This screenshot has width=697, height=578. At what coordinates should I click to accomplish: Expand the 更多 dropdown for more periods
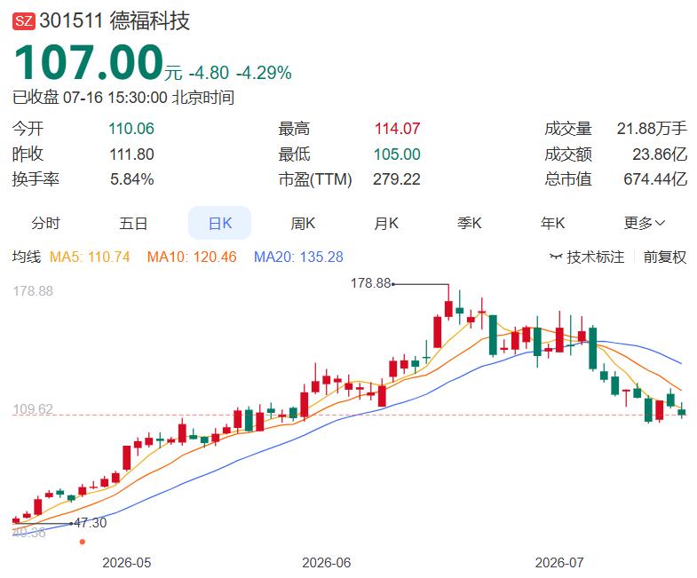pos(644,223)
